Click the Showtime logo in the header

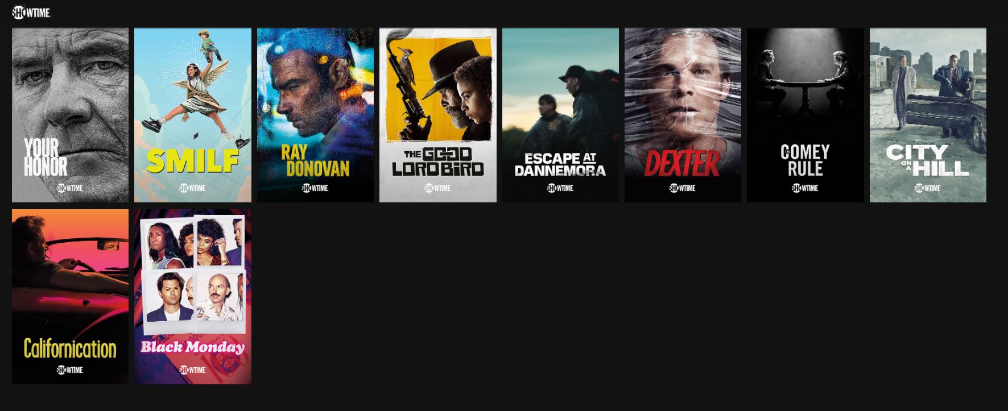[x=31, y=12]
